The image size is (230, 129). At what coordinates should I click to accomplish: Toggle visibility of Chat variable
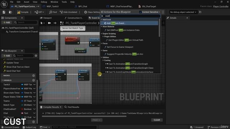(34, 113)
